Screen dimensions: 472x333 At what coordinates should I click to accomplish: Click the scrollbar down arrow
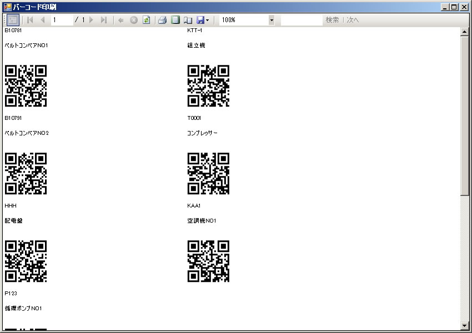click(x=465, y=325)
